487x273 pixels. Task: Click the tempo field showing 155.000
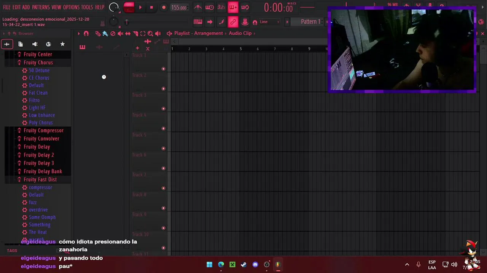179,8
